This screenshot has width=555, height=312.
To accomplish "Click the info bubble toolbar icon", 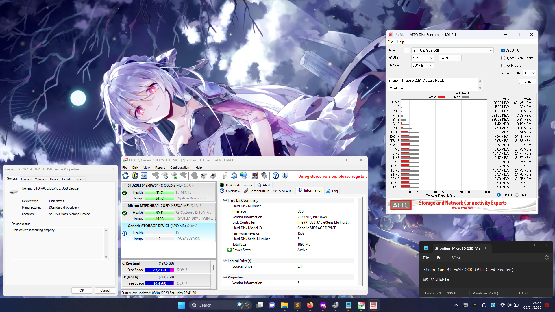I will [285, 176].
